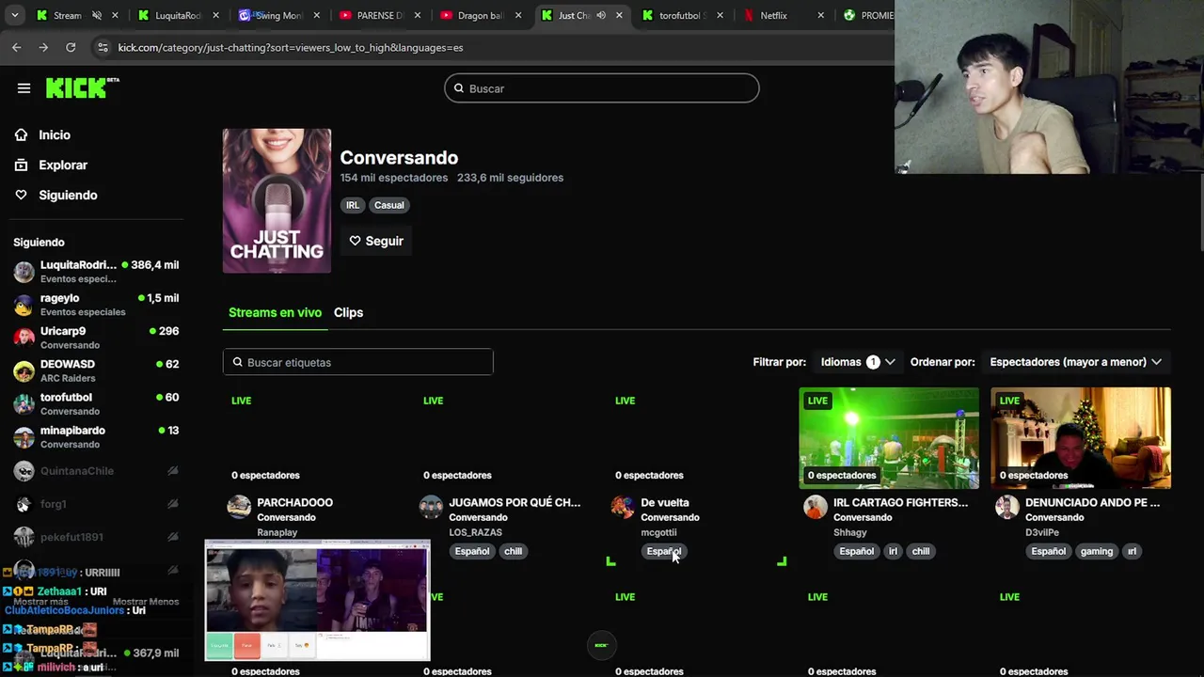
Task: Follow category with Seguir button
Action: (376, 241)
